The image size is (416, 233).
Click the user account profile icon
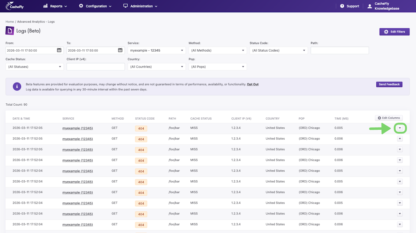[370, 6]
